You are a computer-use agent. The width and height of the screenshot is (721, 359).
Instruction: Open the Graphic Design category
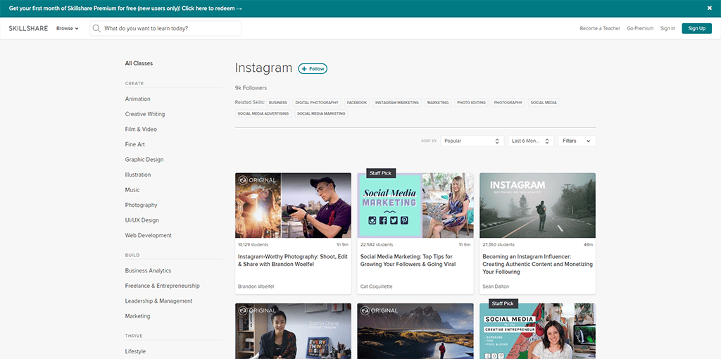pos(144,160)
